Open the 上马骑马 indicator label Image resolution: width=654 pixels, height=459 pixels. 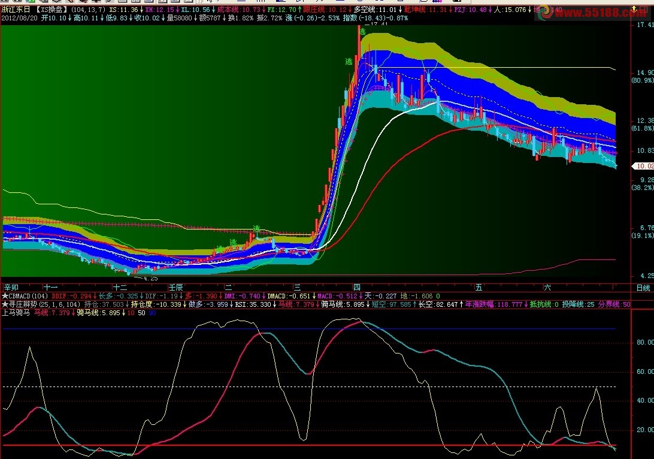click(x=16, y=313)
